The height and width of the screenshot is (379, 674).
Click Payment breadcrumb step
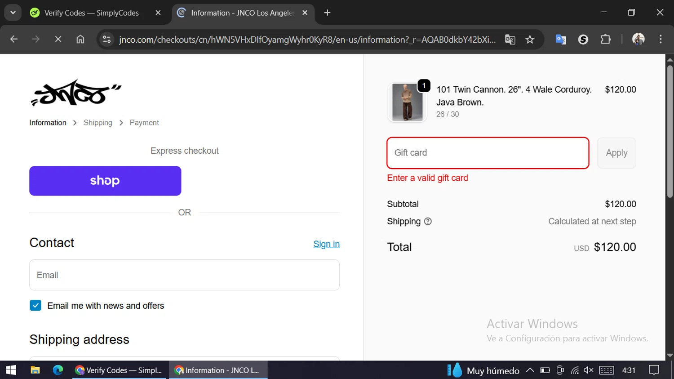(x=144, y=123)
